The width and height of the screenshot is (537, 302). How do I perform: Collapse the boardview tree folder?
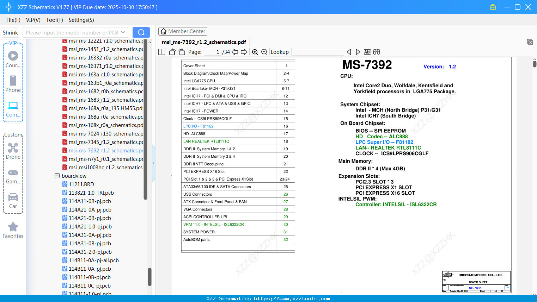coord(57,176)
